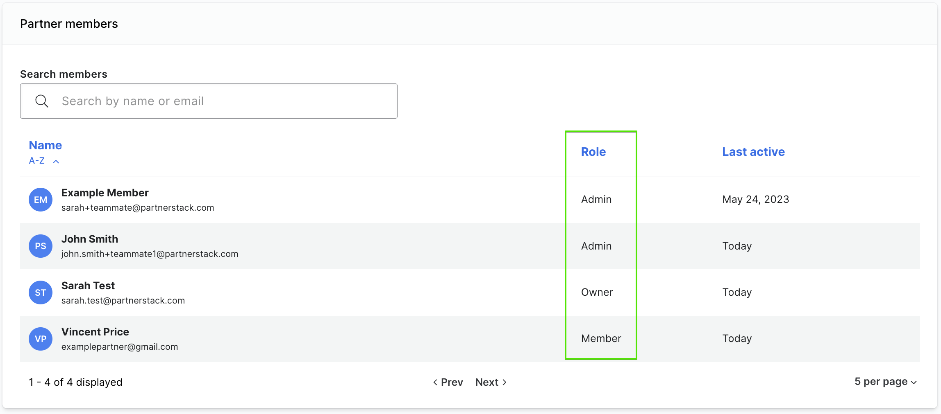Image resolution: width=941 pixels, height=414 pixels.
Task: Click the PS avatar for John Smith
Action: 41,246
